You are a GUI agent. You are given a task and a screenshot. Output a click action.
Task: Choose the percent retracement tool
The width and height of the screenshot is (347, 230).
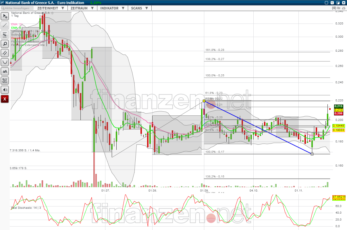pos(5,35)
